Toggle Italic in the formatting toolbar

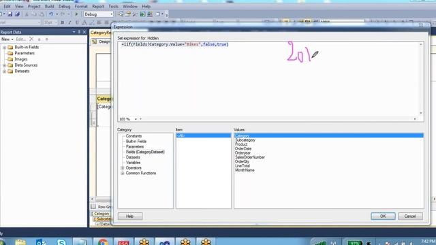pyautogui.click(x=69, y=22)
